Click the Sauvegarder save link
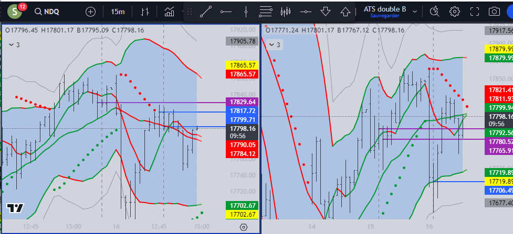513x234 pixels. coord(385,16)
